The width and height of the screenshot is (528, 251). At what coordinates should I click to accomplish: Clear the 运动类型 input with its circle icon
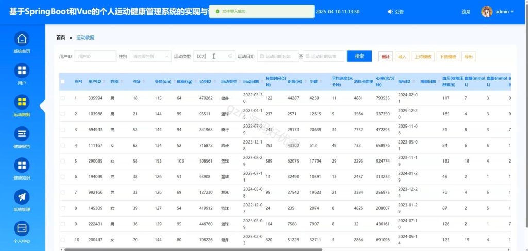pyautogui.click(x=230, y=56)
